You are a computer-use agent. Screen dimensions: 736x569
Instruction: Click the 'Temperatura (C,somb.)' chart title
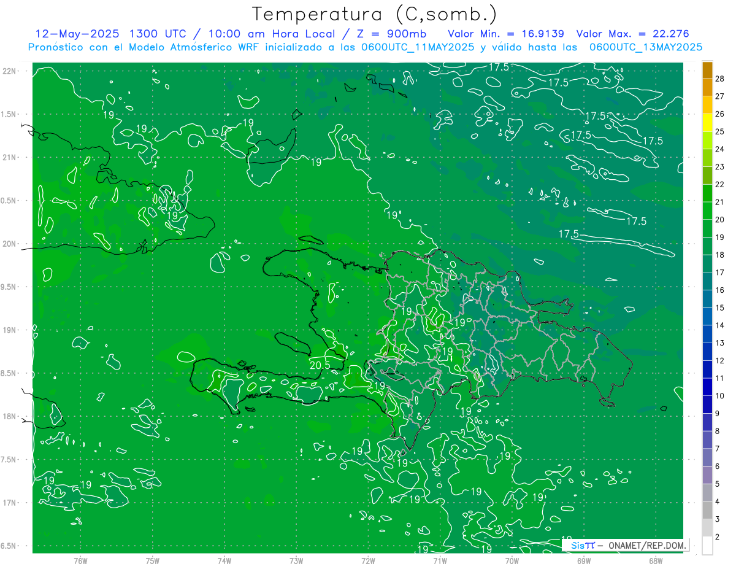tap(375, 14)
